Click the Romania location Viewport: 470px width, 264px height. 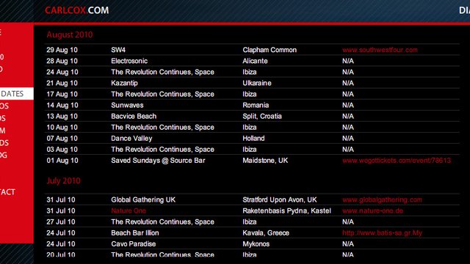(256, 106)
